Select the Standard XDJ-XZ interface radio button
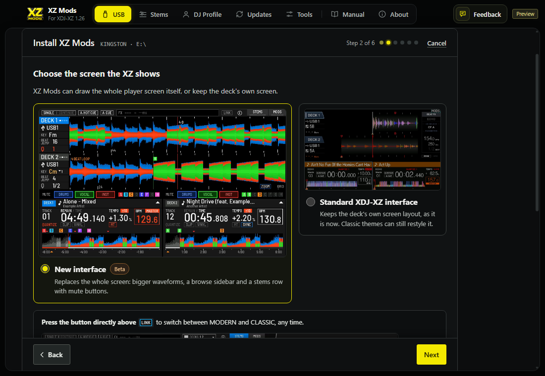Screen dimensions: 545x376 (x=311, y=202)
